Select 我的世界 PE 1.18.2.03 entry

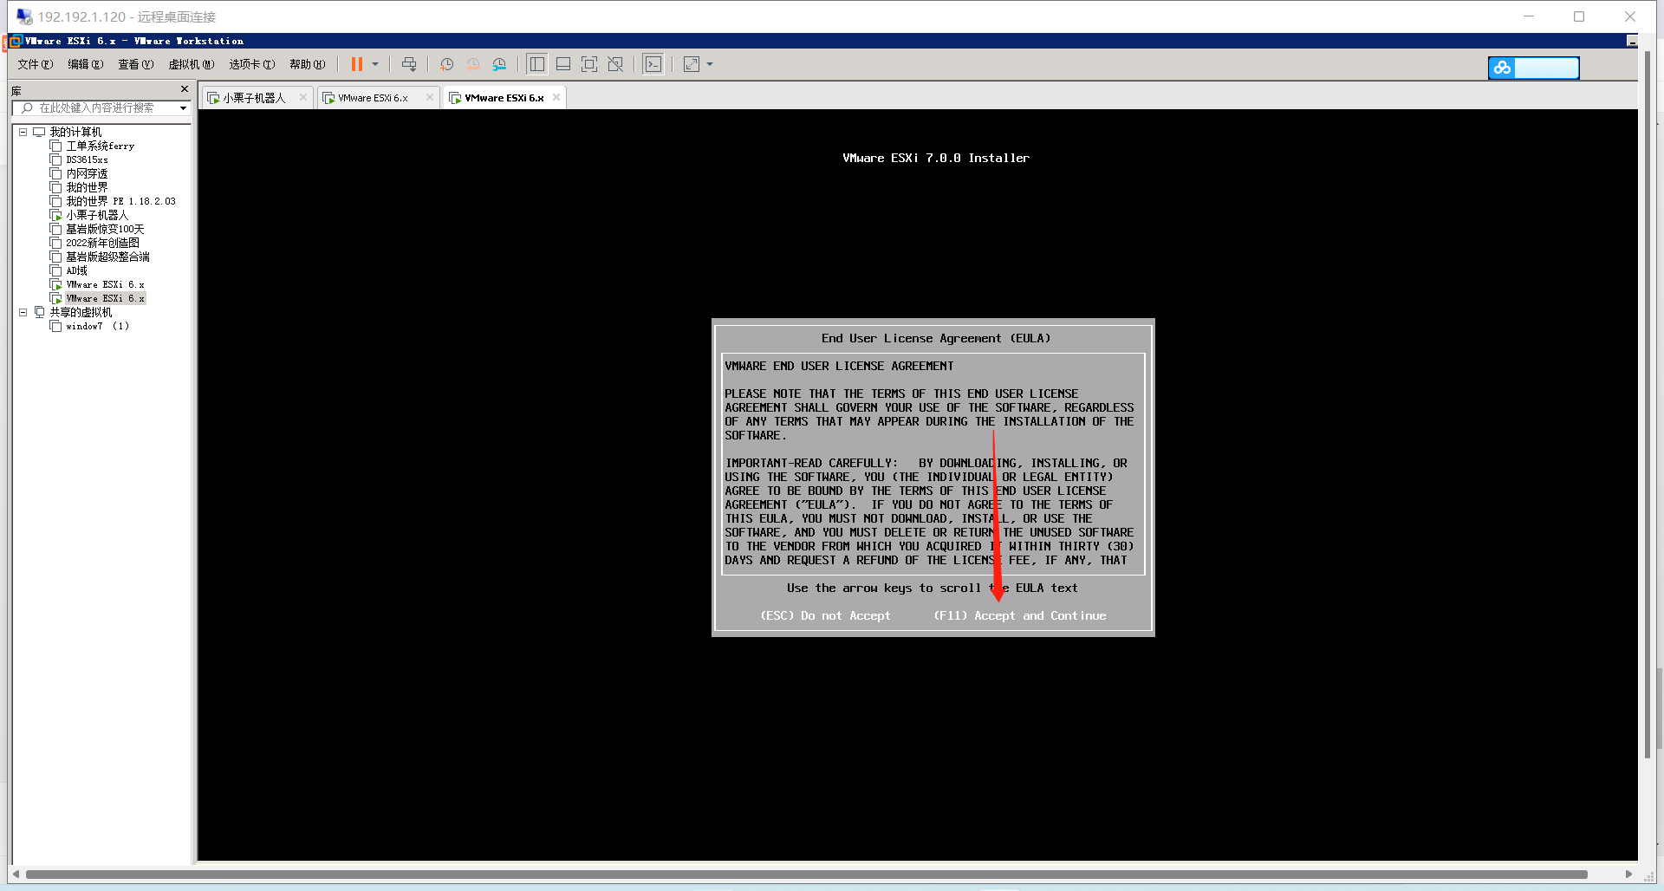pyautogui.click(x=120, y=202)
